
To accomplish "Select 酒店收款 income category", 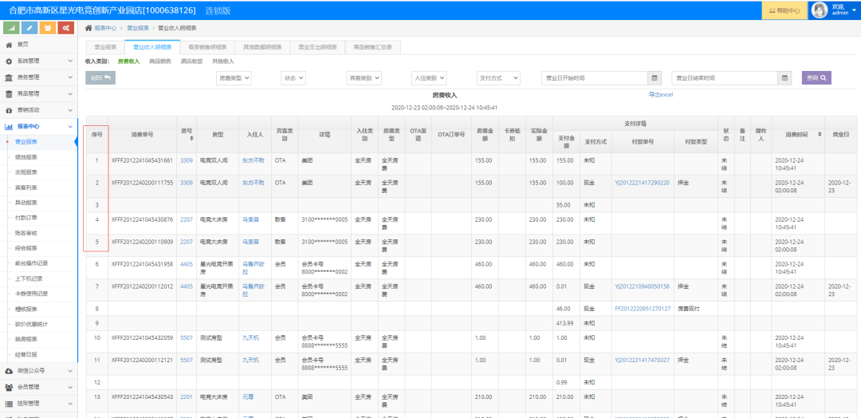I will tap(191, 61).
